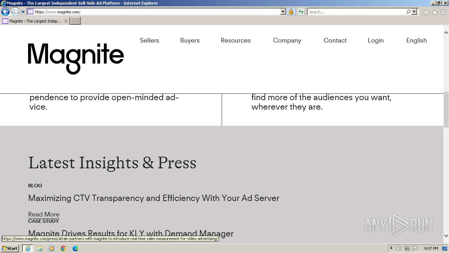Image resolution: width=449 pixels, height=253 pixels.
Task: Click the scrollbar down arrow
Action: (446, 236)
